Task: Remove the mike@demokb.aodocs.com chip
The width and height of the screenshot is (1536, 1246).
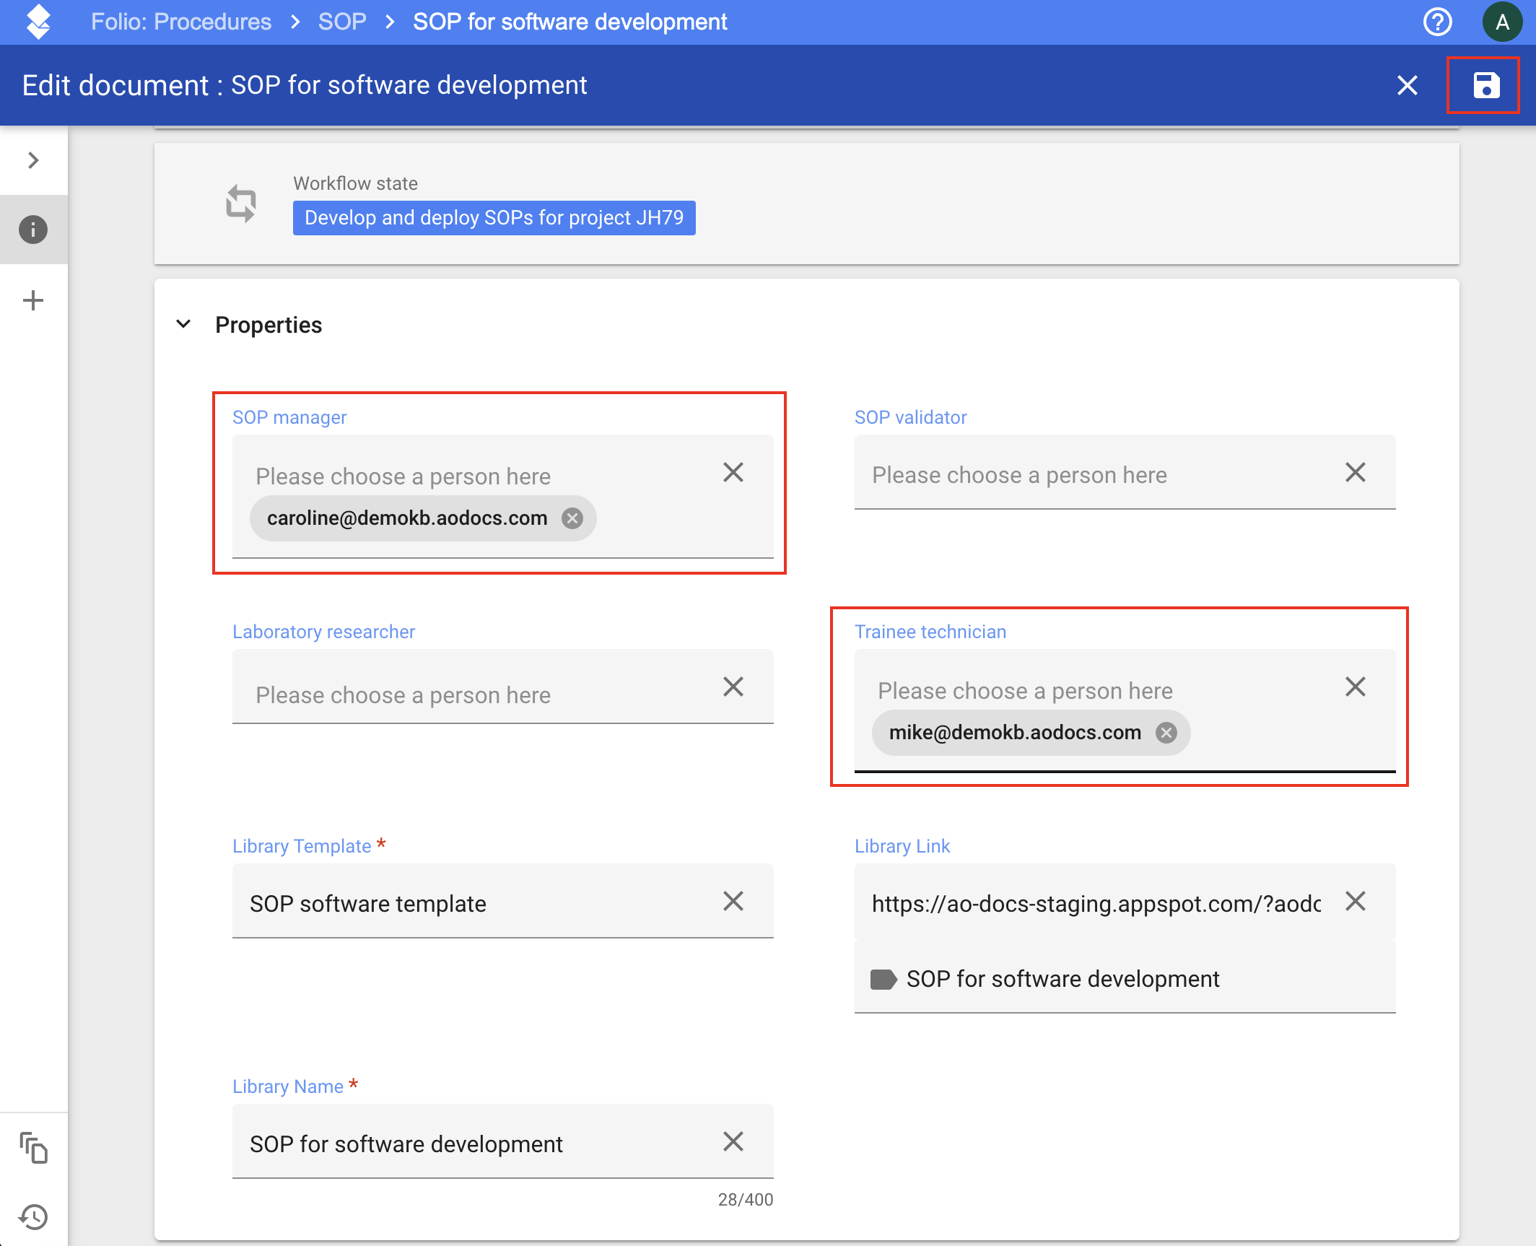Action: pos(1166,733)
